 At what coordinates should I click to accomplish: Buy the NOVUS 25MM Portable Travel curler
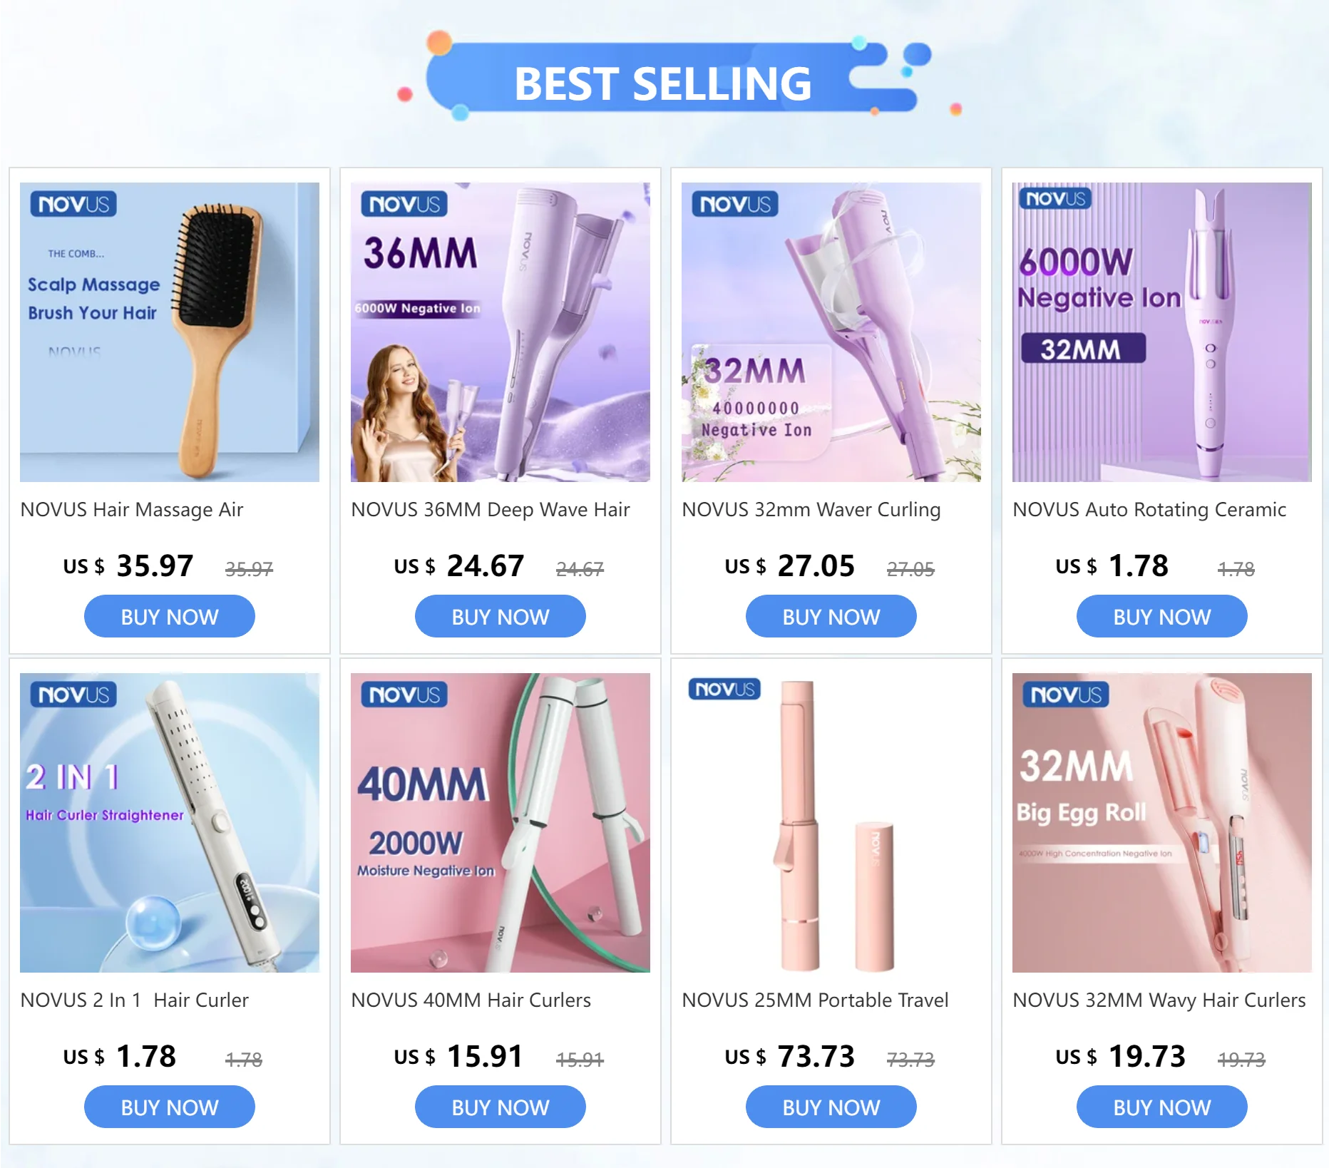coord(831,1107)
